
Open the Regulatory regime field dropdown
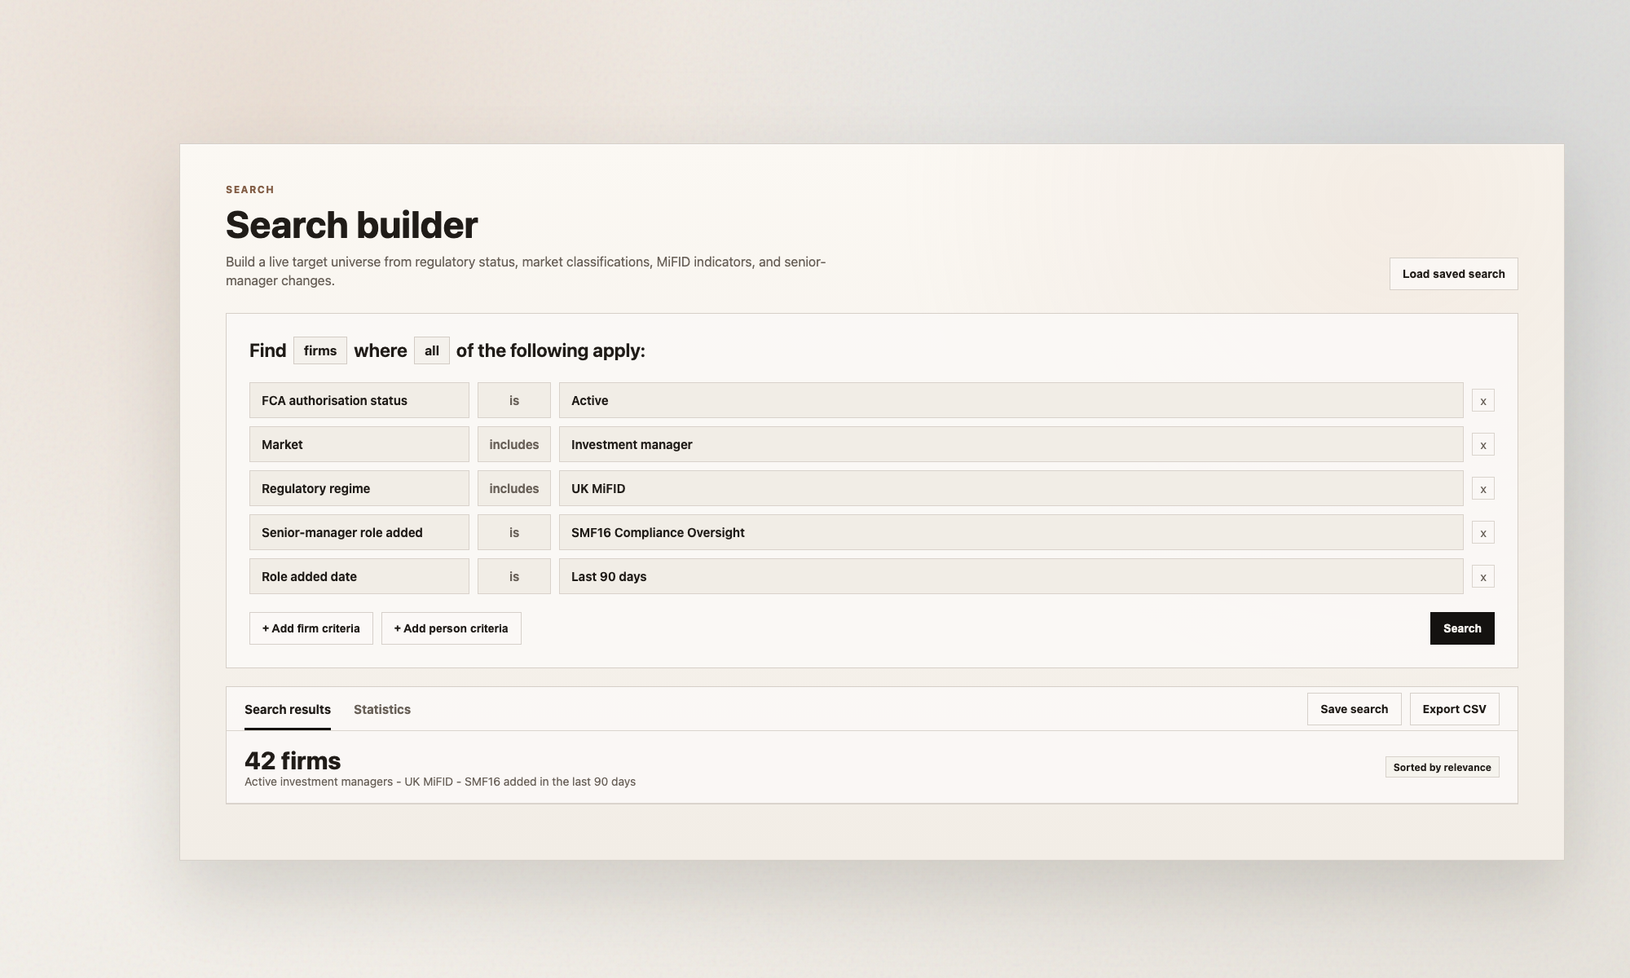[x=359, y=488]
